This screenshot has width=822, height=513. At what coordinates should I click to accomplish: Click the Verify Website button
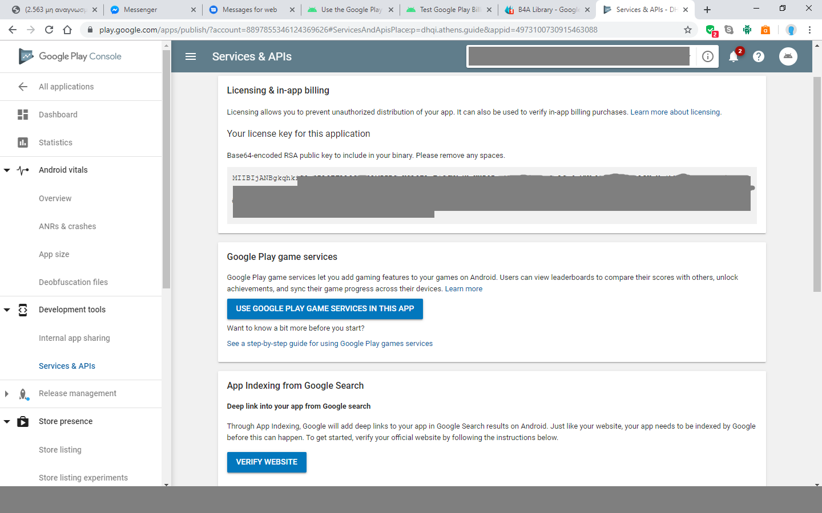[267, 462]
